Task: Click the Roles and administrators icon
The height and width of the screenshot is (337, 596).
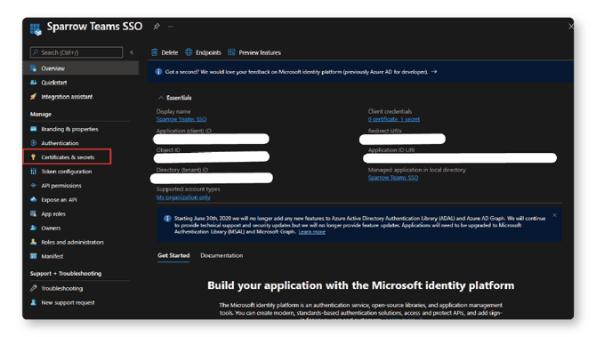Action: point(34,242)
